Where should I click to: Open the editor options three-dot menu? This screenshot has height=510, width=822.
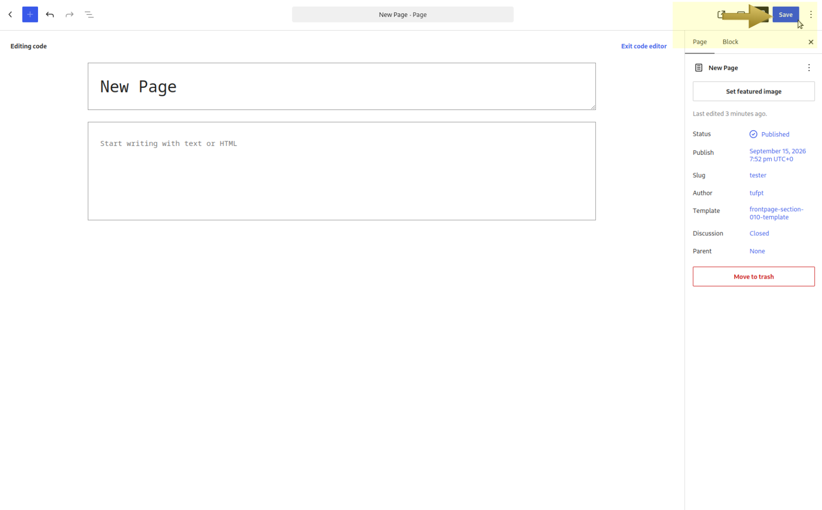tap(811, 14)
